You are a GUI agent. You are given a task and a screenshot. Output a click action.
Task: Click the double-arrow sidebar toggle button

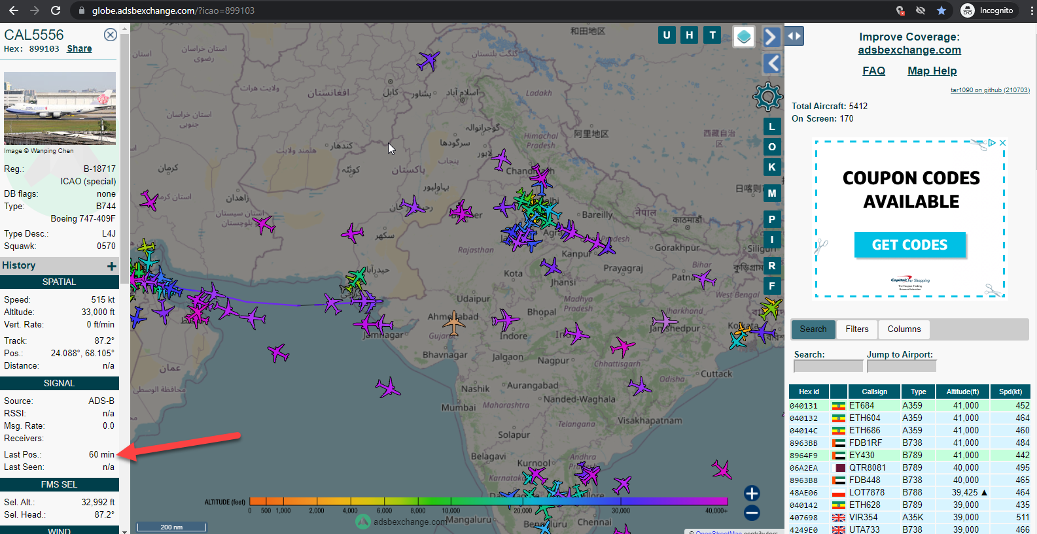tap(794, 36)
